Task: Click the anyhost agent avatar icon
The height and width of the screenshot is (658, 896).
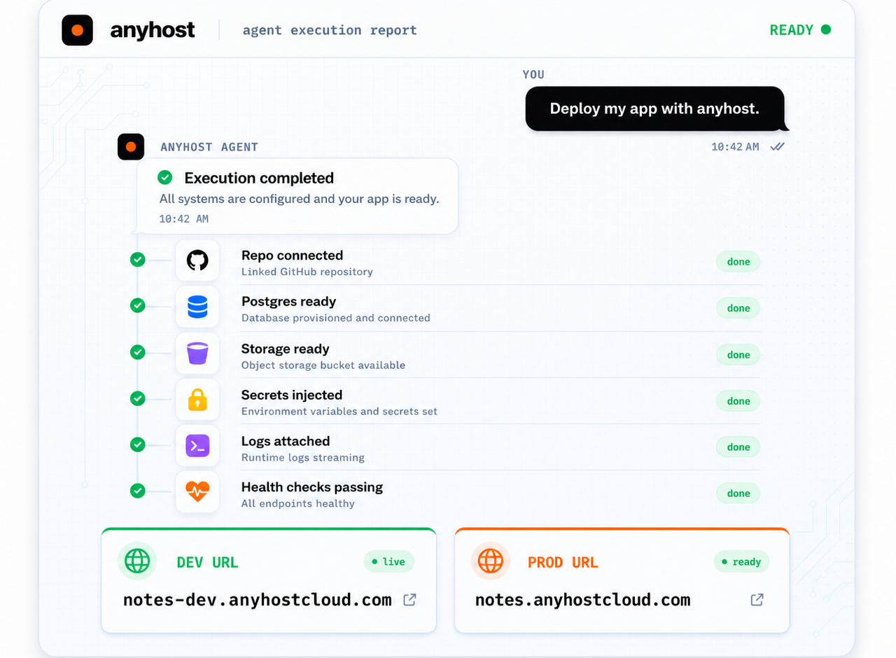Action: pos(131,147)
